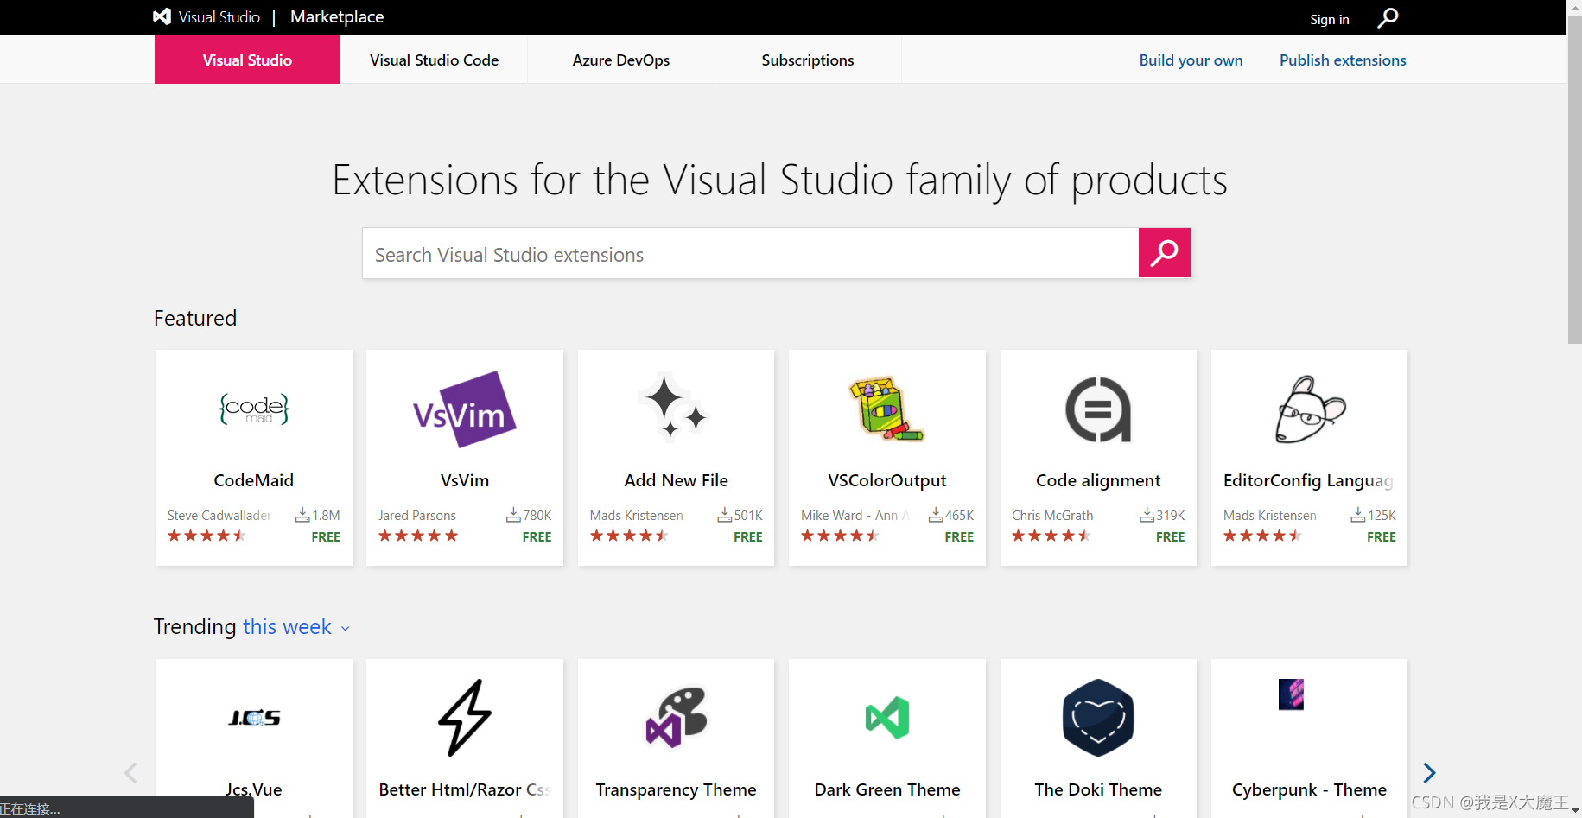Open the Cyberpunk - Theme title

1309,789
